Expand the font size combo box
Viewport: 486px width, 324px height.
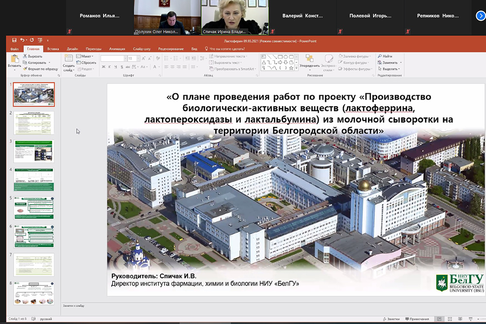[x=139, y=58]
